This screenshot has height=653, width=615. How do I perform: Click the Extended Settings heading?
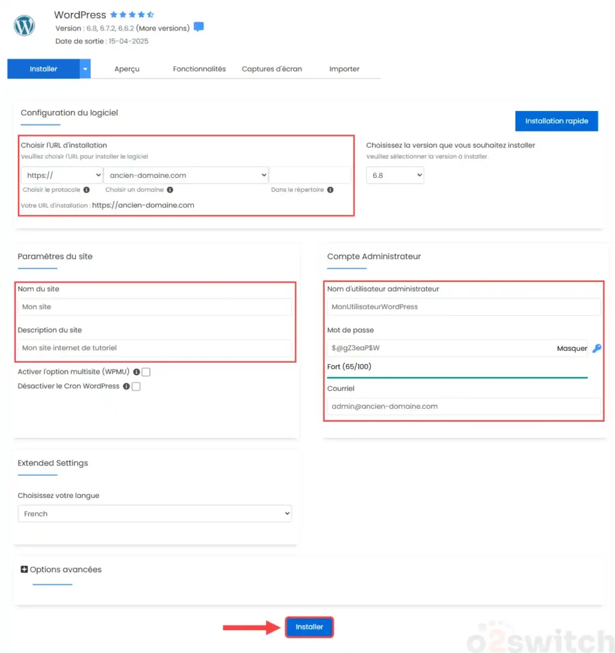(x=53, y=463)
